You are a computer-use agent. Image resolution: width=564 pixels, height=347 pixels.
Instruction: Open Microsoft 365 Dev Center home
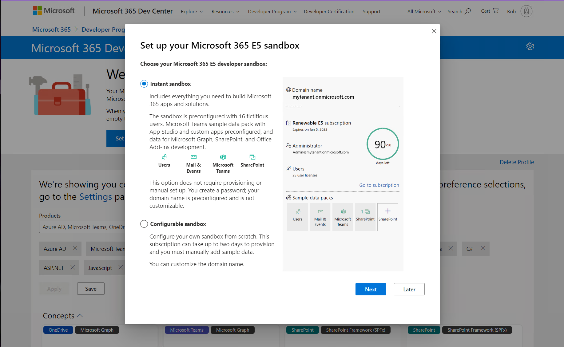[133, 11]
